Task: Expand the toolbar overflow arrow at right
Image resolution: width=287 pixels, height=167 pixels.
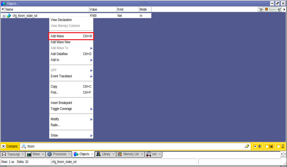Action: (284, 10)
